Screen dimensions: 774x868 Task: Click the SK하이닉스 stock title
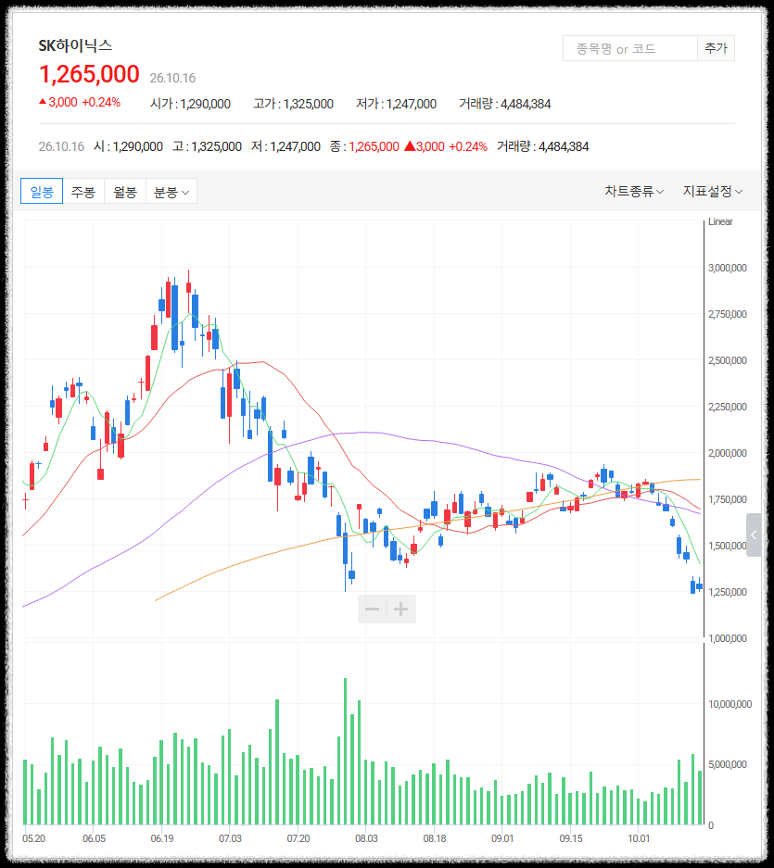click(x=75, y=45)
